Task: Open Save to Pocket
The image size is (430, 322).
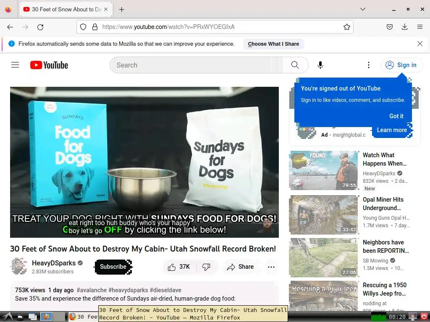Action: 389,27
